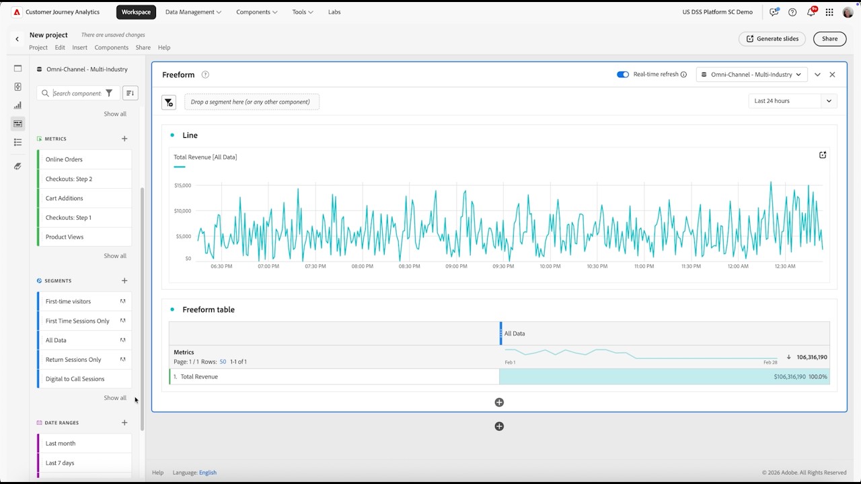Click the Real-time refresh info icon

683,75
